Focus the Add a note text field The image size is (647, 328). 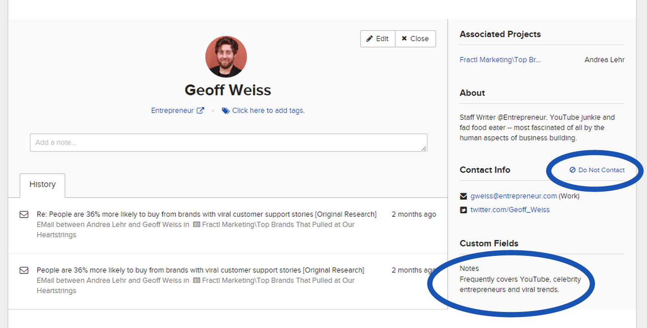(229, 142)
